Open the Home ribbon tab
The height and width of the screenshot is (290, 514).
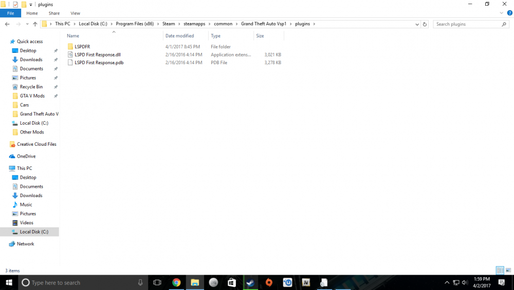(x=32, y=13)
